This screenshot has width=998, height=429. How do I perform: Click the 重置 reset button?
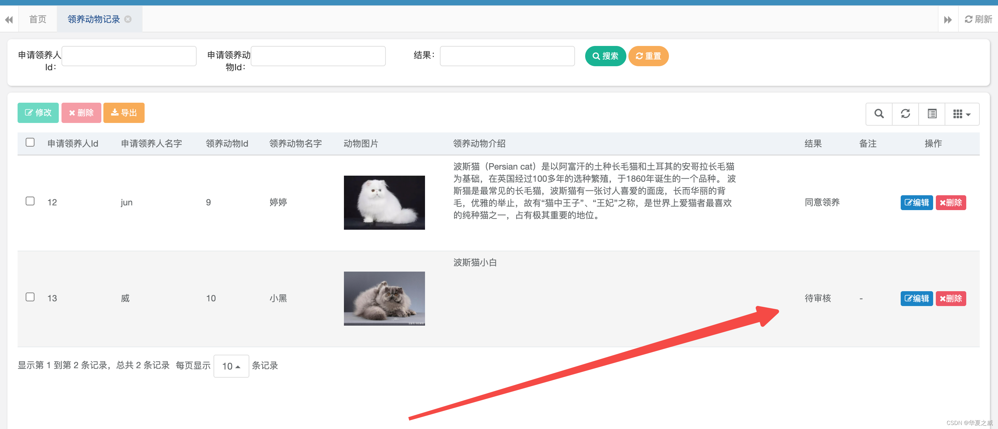point(648,56)
